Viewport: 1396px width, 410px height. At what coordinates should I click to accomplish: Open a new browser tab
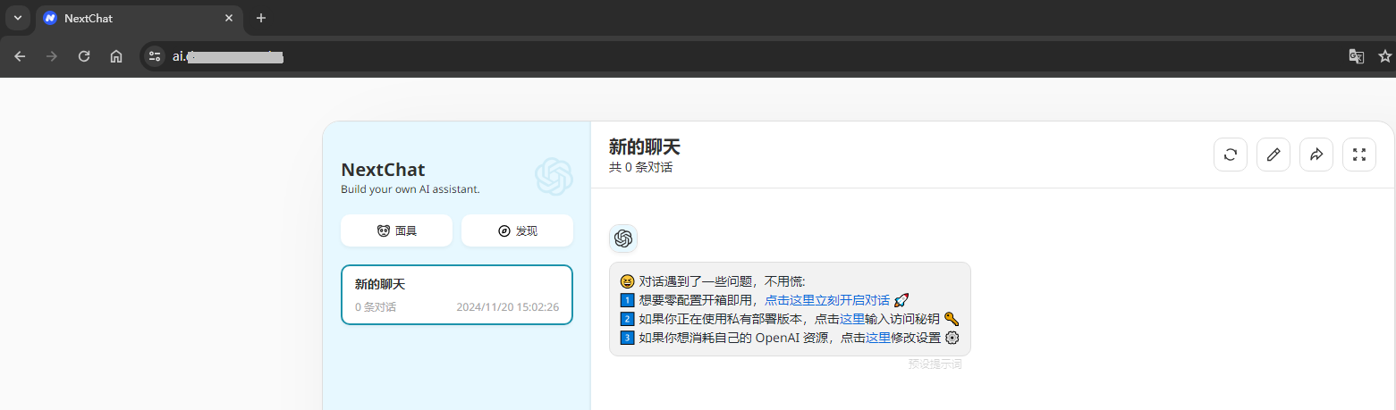[x=261, y=18]
